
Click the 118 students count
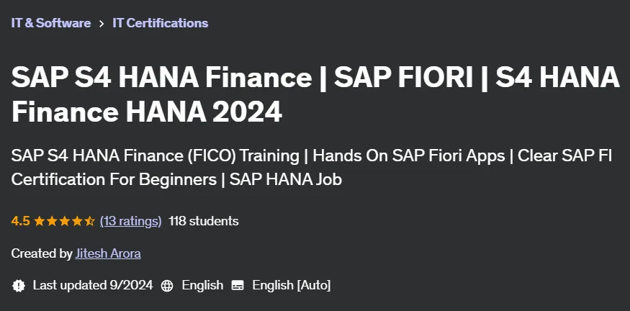pyautogui.click(x=203, y=221)
